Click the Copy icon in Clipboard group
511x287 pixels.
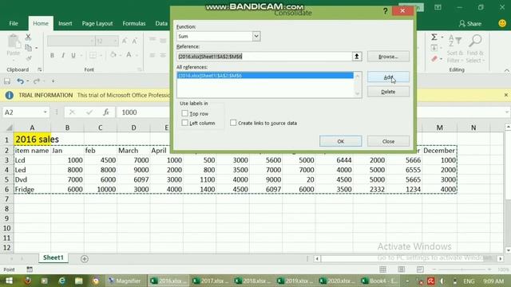[29, 48]
